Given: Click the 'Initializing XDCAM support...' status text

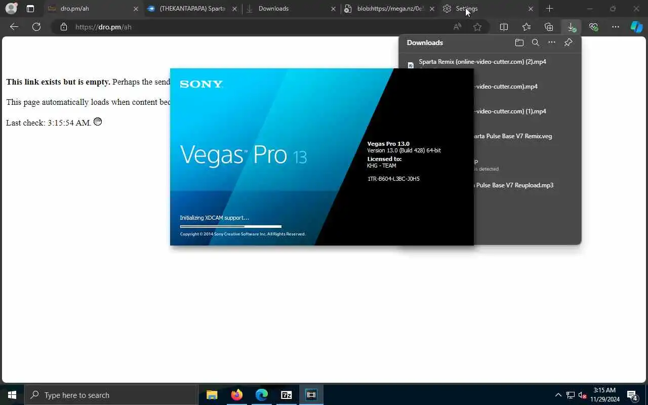Looking at the screenshot, I should [x=214, y=218].
